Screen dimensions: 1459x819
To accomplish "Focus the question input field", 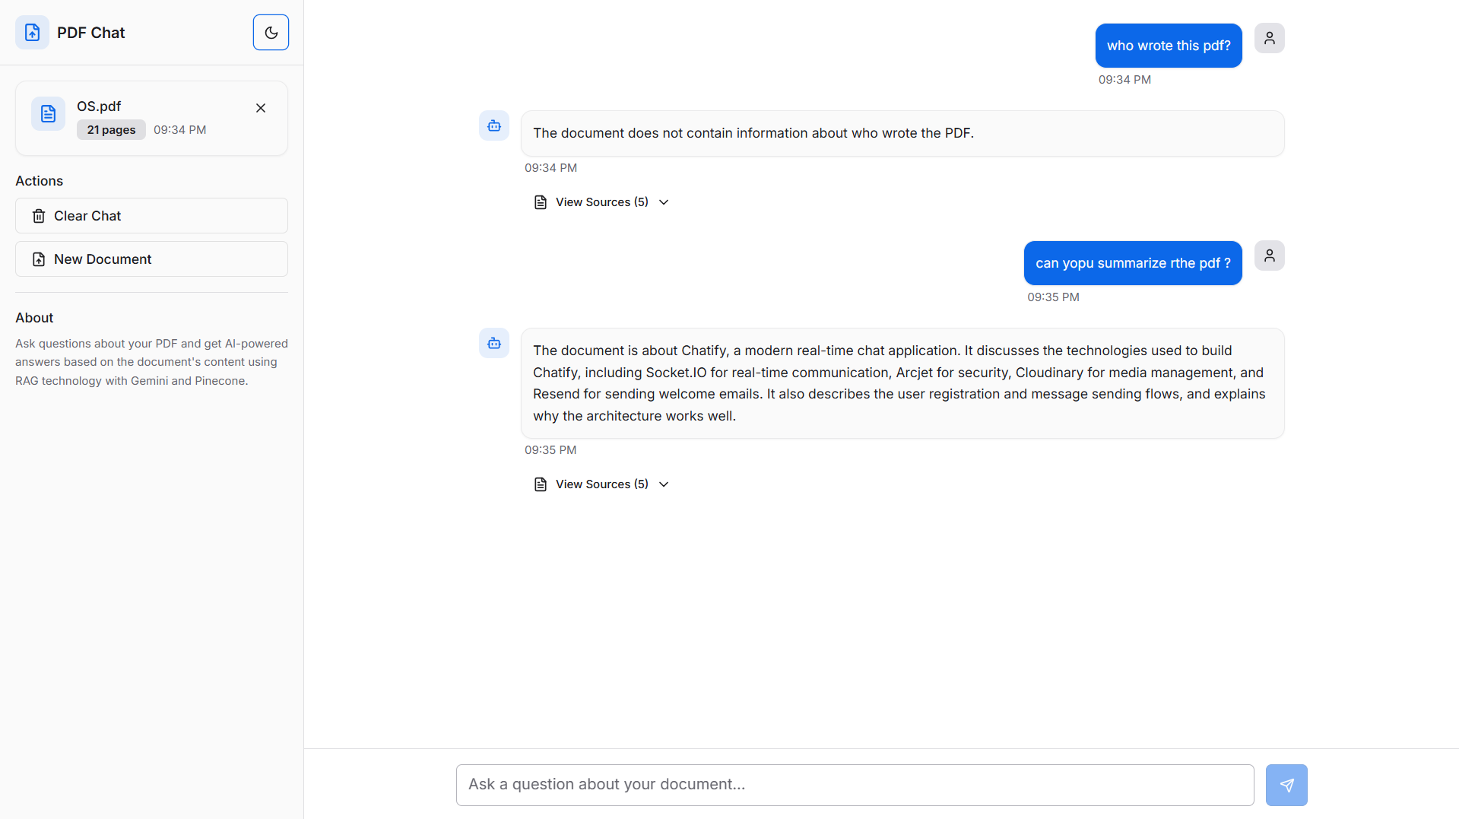I will [855, 785].
